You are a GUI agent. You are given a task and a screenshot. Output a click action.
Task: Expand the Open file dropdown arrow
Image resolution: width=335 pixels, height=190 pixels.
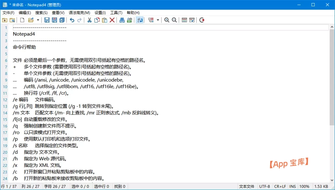[x=38, y=20]
